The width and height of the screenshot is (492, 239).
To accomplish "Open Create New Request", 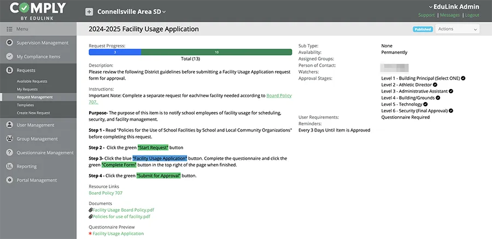I will tap(33, 113).
